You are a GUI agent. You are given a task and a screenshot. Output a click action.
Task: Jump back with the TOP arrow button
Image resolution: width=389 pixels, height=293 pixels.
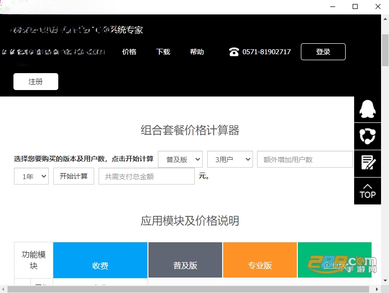point(368,191)
